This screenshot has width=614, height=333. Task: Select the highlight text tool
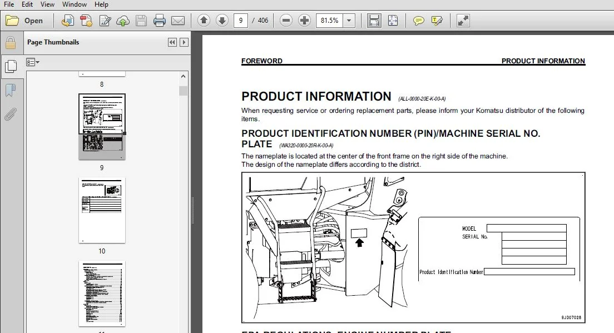437,21
